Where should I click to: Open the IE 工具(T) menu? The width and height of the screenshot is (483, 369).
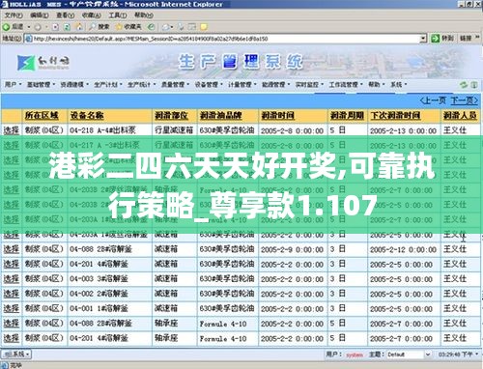pyautogui.click(x=118, y=15)
